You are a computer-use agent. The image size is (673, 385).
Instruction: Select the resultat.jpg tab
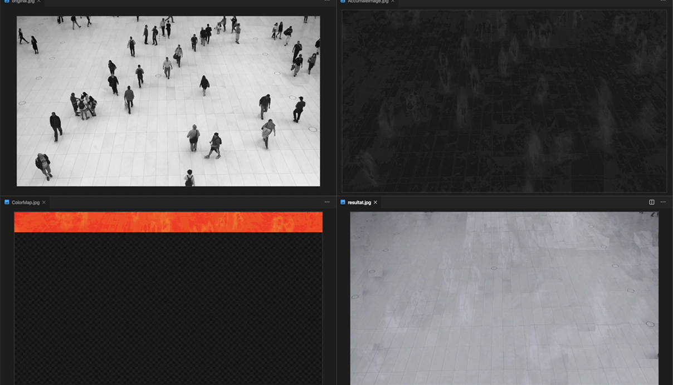coord(359,203)
